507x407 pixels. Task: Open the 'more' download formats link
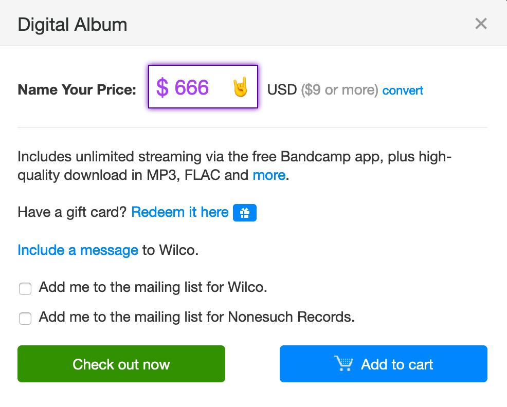coord(269,175)
